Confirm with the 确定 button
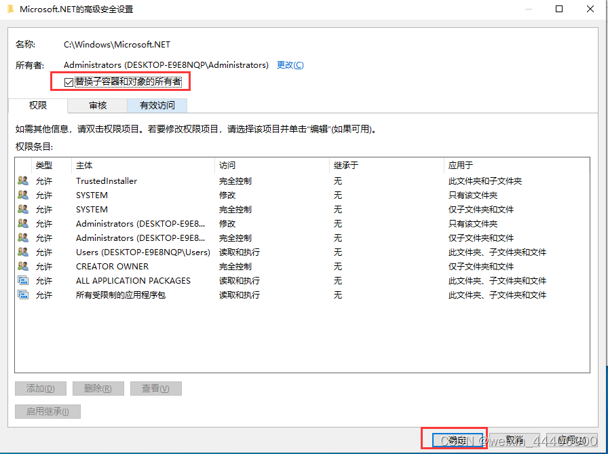Viewport: 608px width, 454px height. [x=457, y=440]
